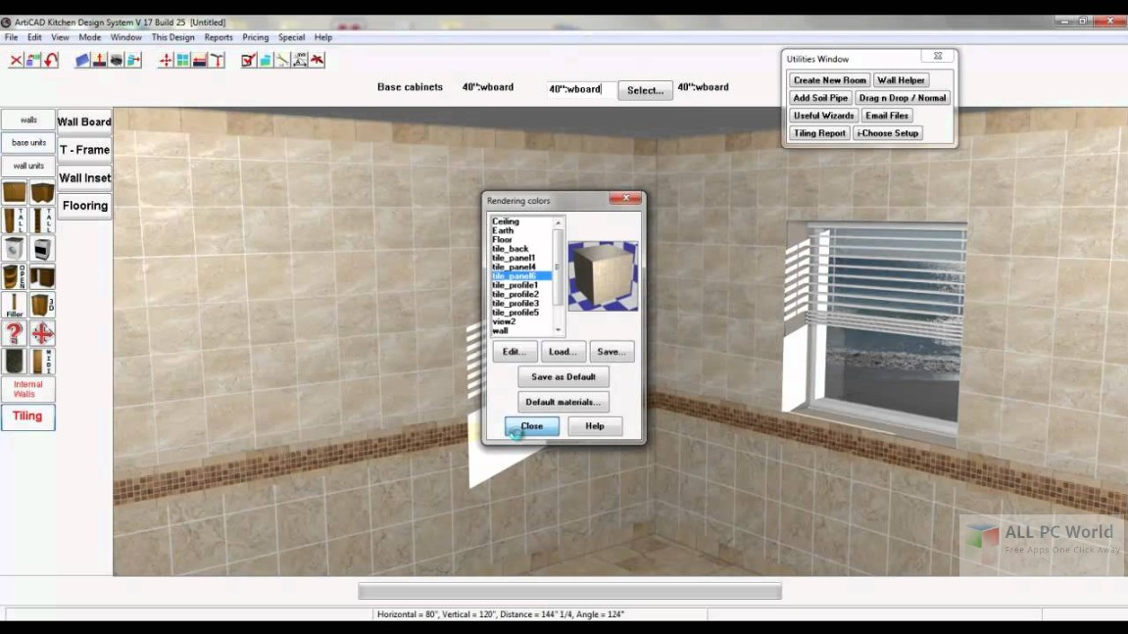Click the material preview cube thumbnail
Screen dimensions: 1128x634
[x=603, y=275]
